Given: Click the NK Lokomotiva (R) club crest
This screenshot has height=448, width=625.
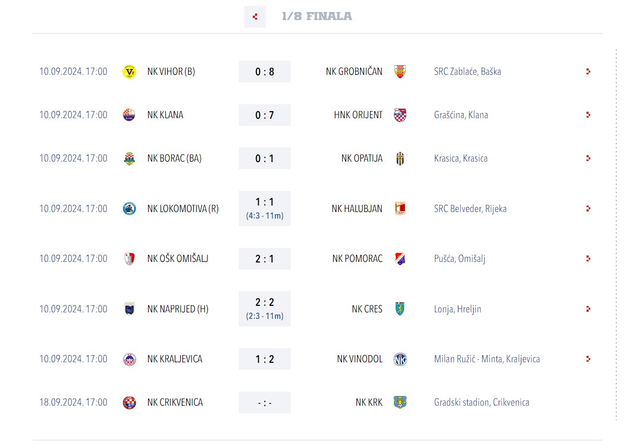Looking at the screenshot, I should pos(129,209).
